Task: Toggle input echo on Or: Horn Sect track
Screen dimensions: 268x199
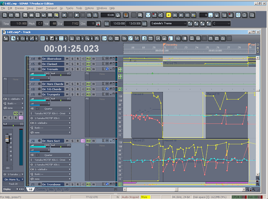Action: click(83, 141)
